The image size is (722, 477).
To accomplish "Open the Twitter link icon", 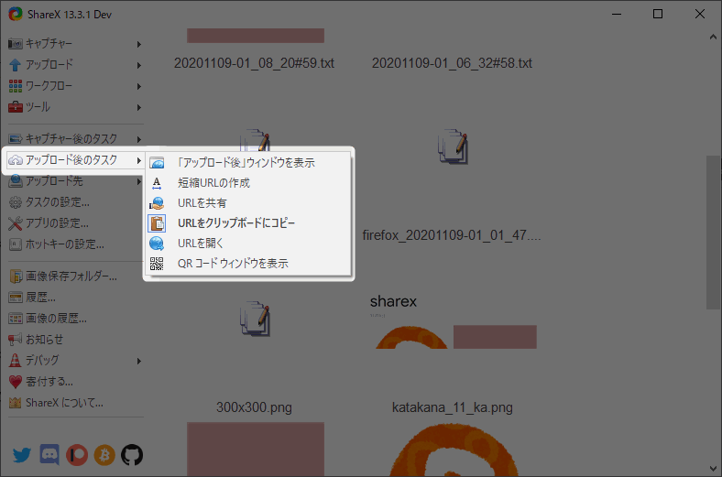I will (22, 455).
